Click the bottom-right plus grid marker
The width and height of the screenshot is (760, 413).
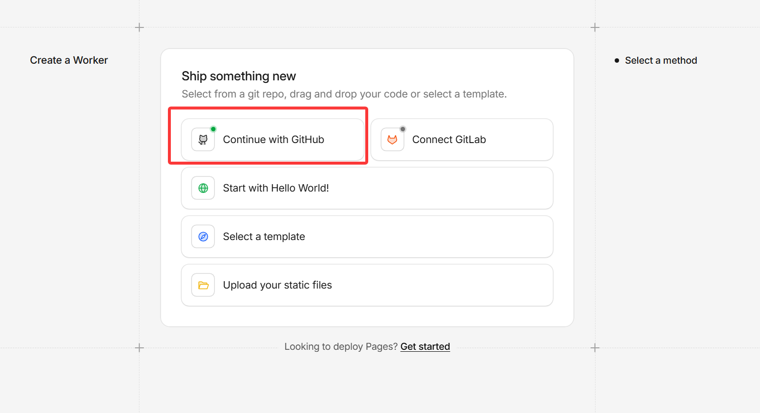[x=595, y=348]
